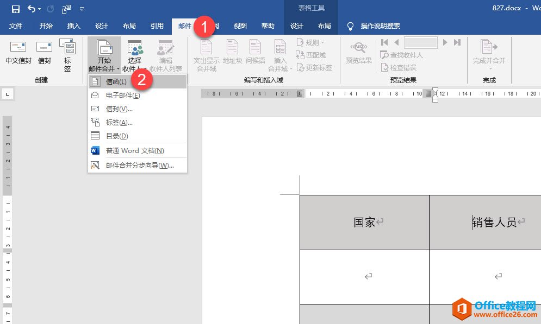Click empty cell below 销售人员

pyautogui.click(x=486, y=277)
